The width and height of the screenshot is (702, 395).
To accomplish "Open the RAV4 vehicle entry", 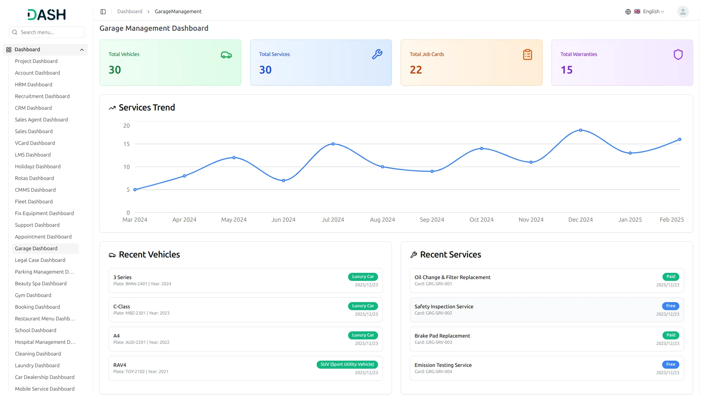I will coord(120,365).
